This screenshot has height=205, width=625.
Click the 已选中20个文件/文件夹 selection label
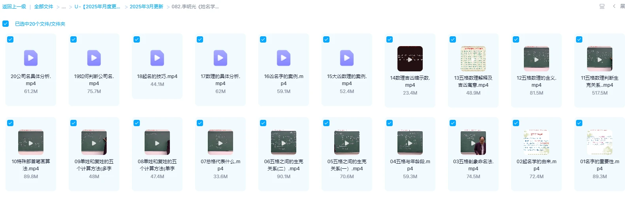(40, 24)
